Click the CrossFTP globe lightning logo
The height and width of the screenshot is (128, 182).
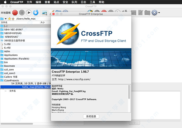click(x=68, y=34)
